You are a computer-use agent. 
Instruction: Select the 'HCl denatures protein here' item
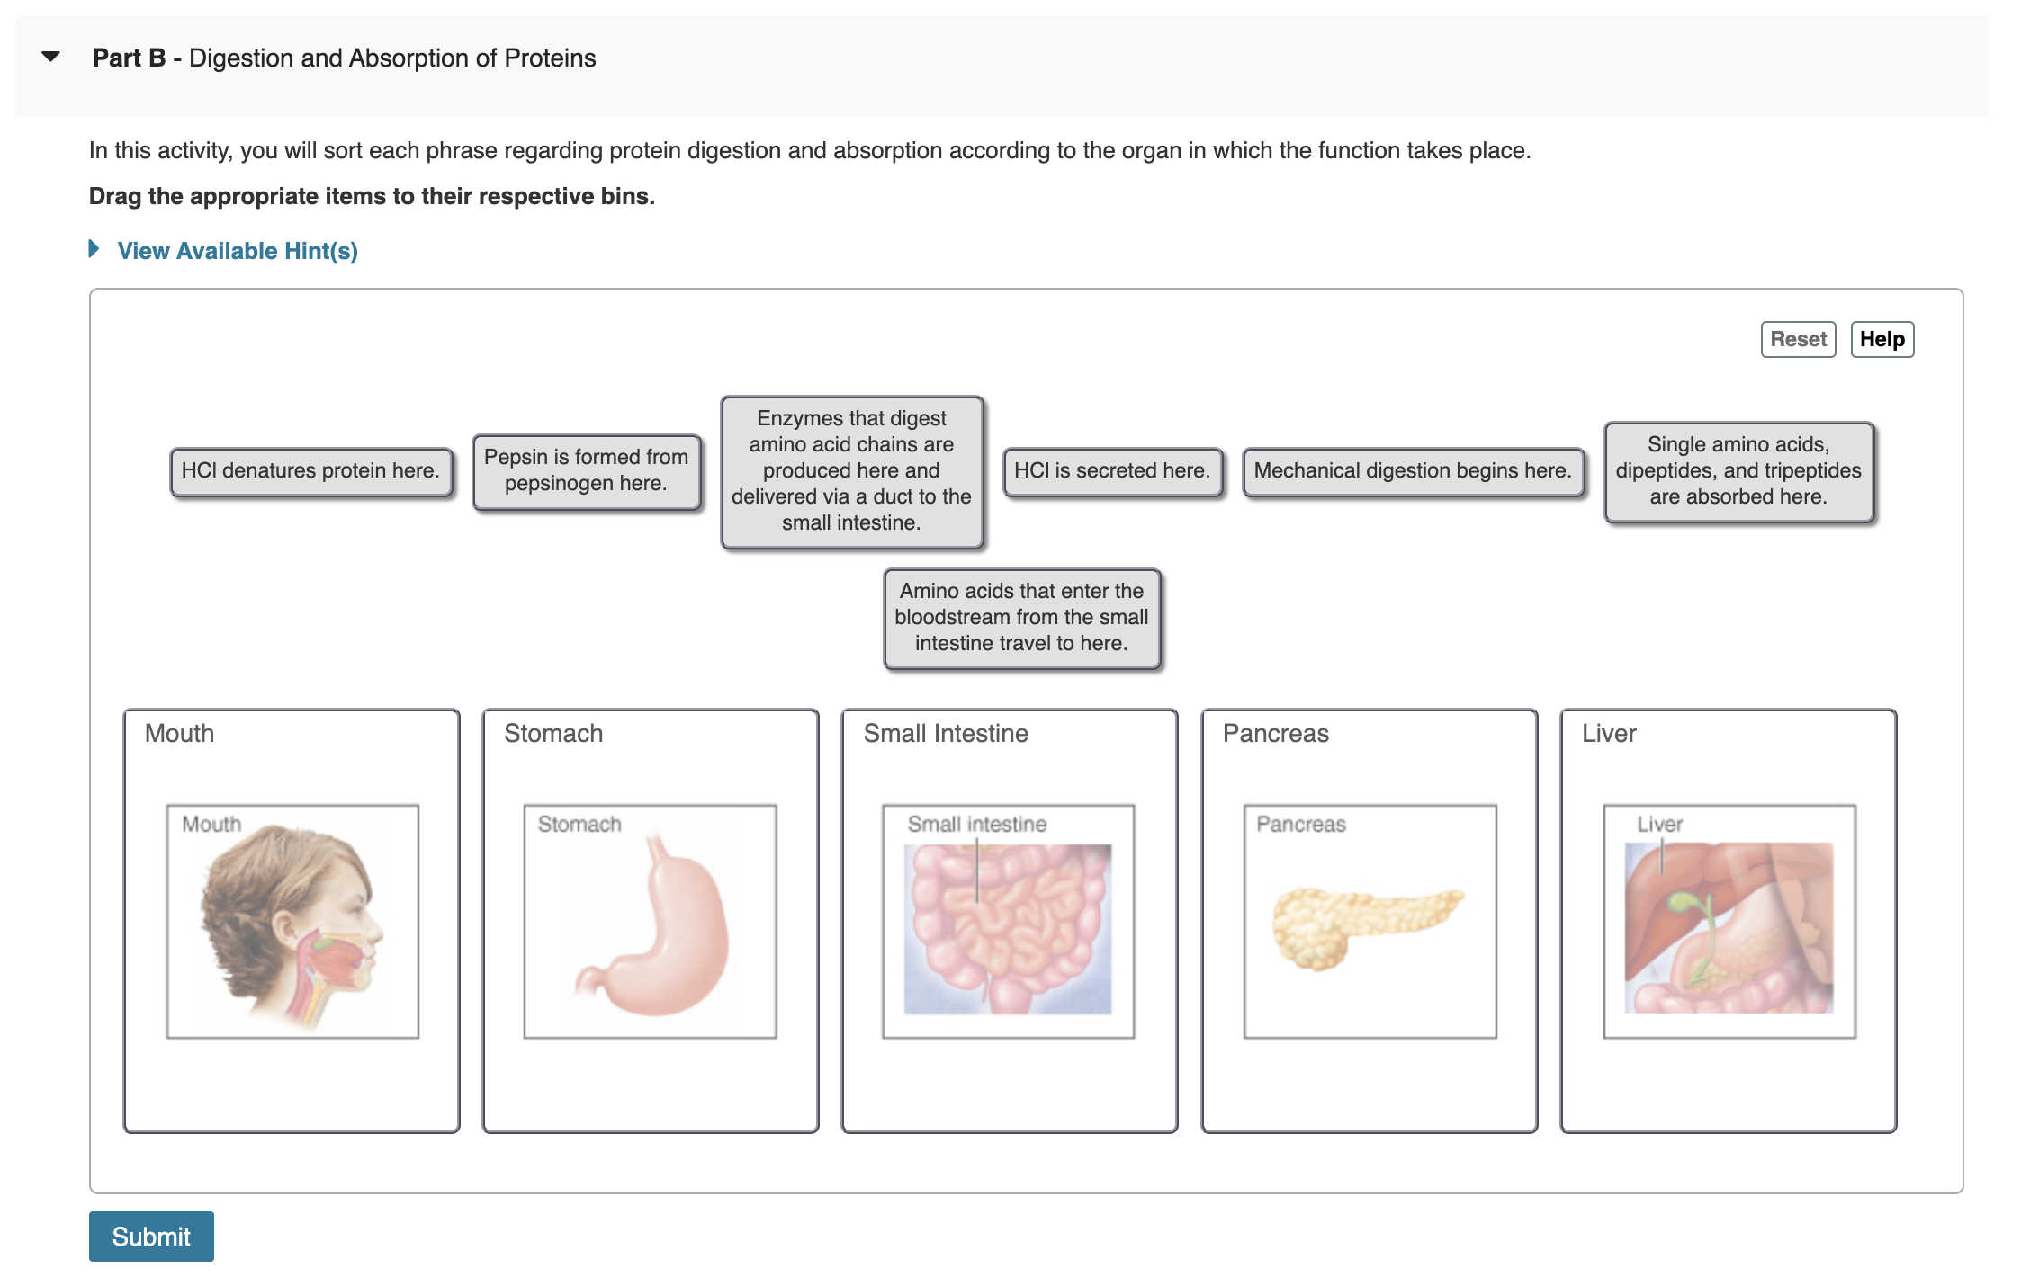tap(311, 471)
